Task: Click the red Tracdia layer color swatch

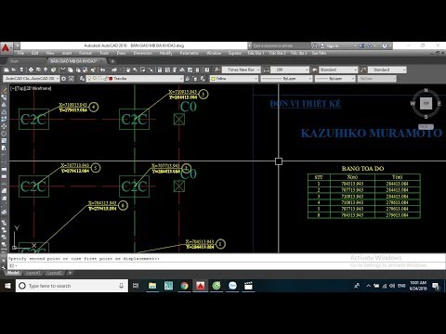Action: [111, 79]
